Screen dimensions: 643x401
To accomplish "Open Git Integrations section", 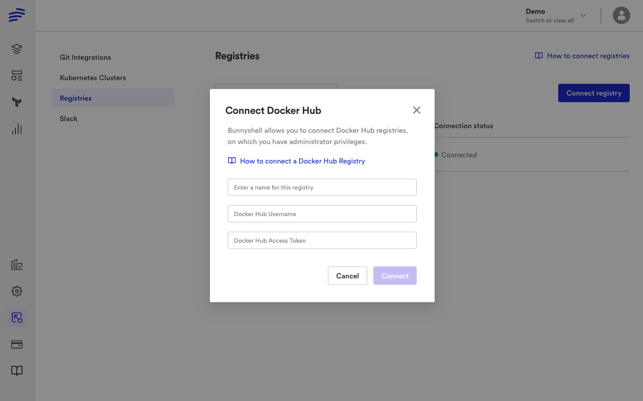I will pyautogui.click(x=85, y=57).
